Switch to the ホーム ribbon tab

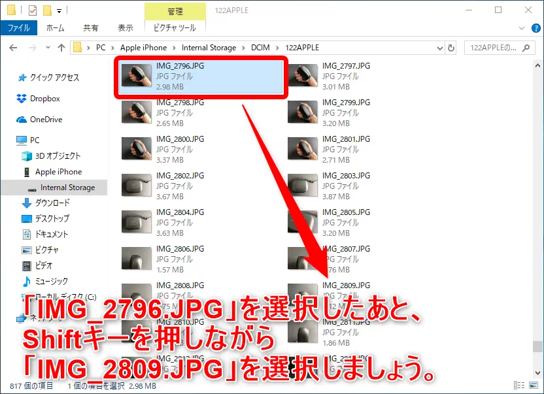coord(56,27)
